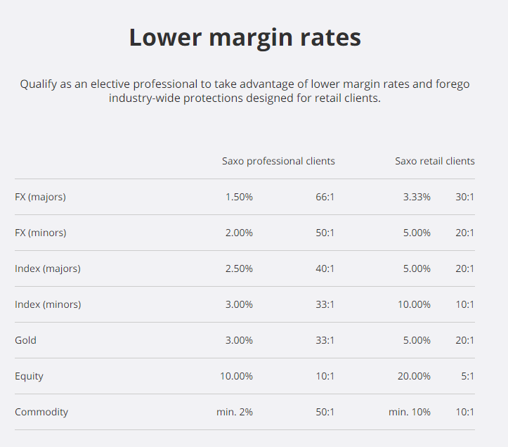
Task: Click the 1.50% margin value for FX majors
Action: click(239, 197)
